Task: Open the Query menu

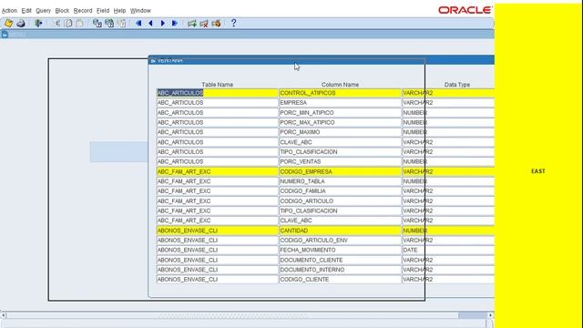Action: (x=43, y=11)
